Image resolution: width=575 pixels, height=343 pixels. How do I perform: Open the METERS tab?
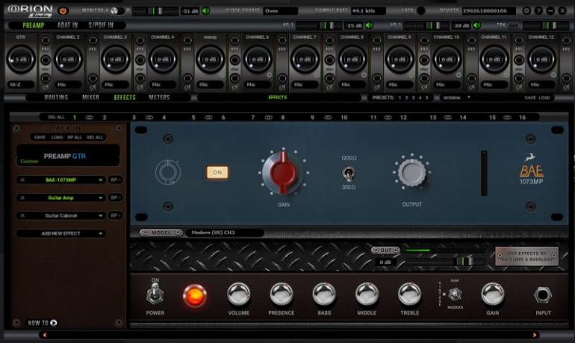(x=159, y=98)
